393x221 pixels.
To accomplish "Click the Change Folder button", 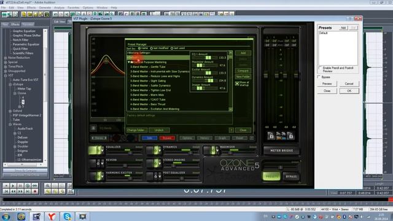I will coord(136,130).
